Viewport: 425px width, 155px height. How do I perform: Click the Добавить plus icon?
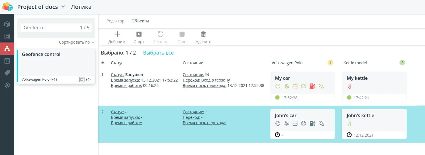[117, 34]
